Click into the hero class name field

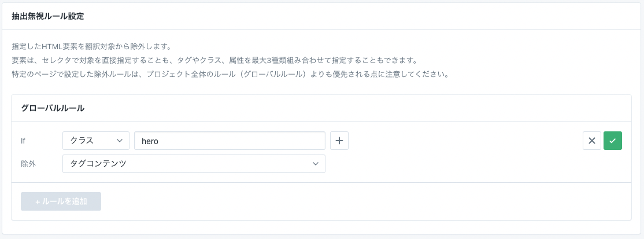pos(230,141)
